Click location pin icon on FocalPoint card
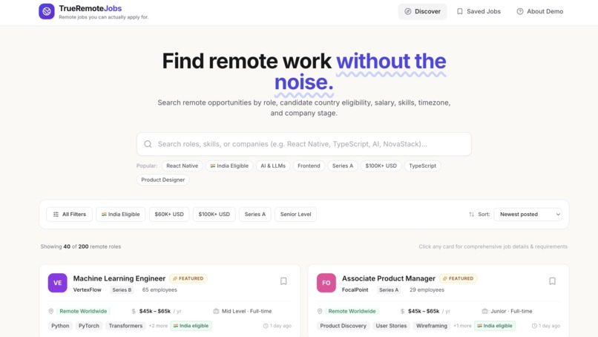598x337 pixels. pyautogui.click(x=320, y=311)
